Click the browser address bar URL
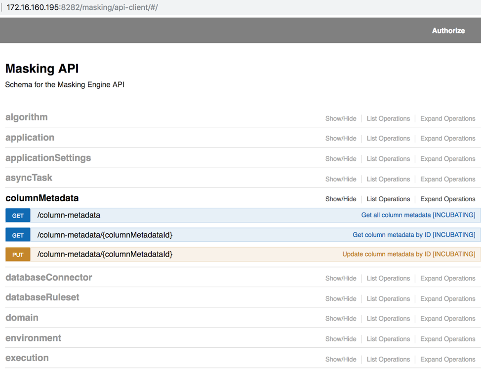 tap(82, 7)
